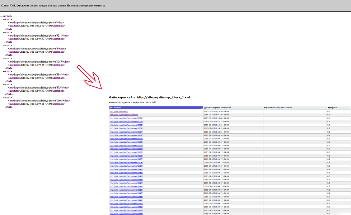Click the sort arrow icon in URL location header
This screenshot has height=215, width=351.
[202, 107]
